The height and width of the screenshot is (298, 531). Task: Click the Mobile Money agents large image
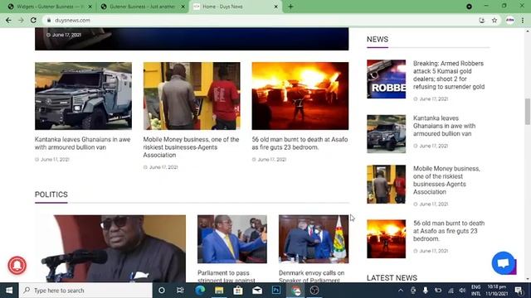point(192,96)
